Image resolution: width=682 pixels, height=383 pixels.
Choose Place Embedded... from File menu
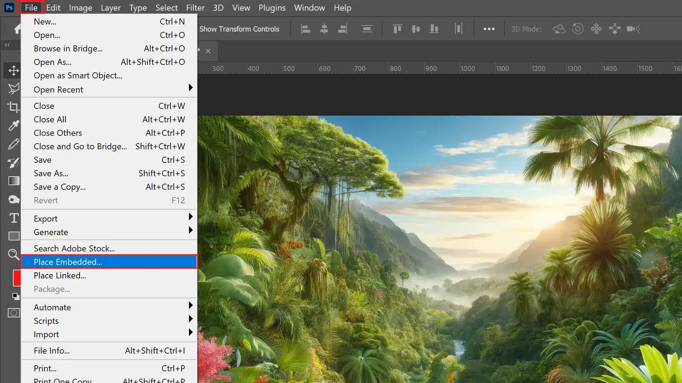tap(109, 262)
